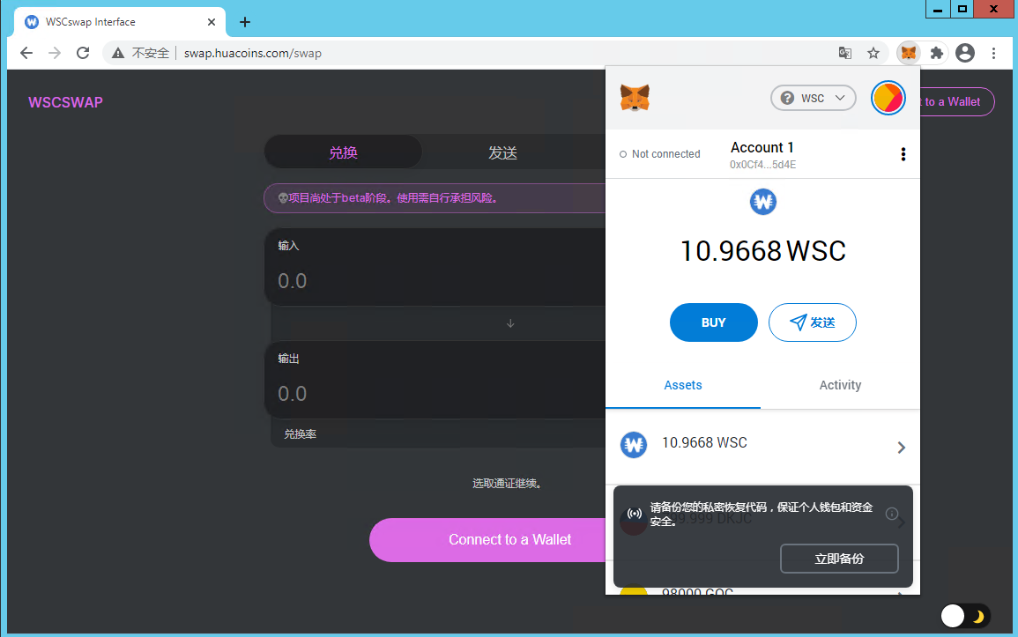Go forward to the next page

[x=55, y=53]
